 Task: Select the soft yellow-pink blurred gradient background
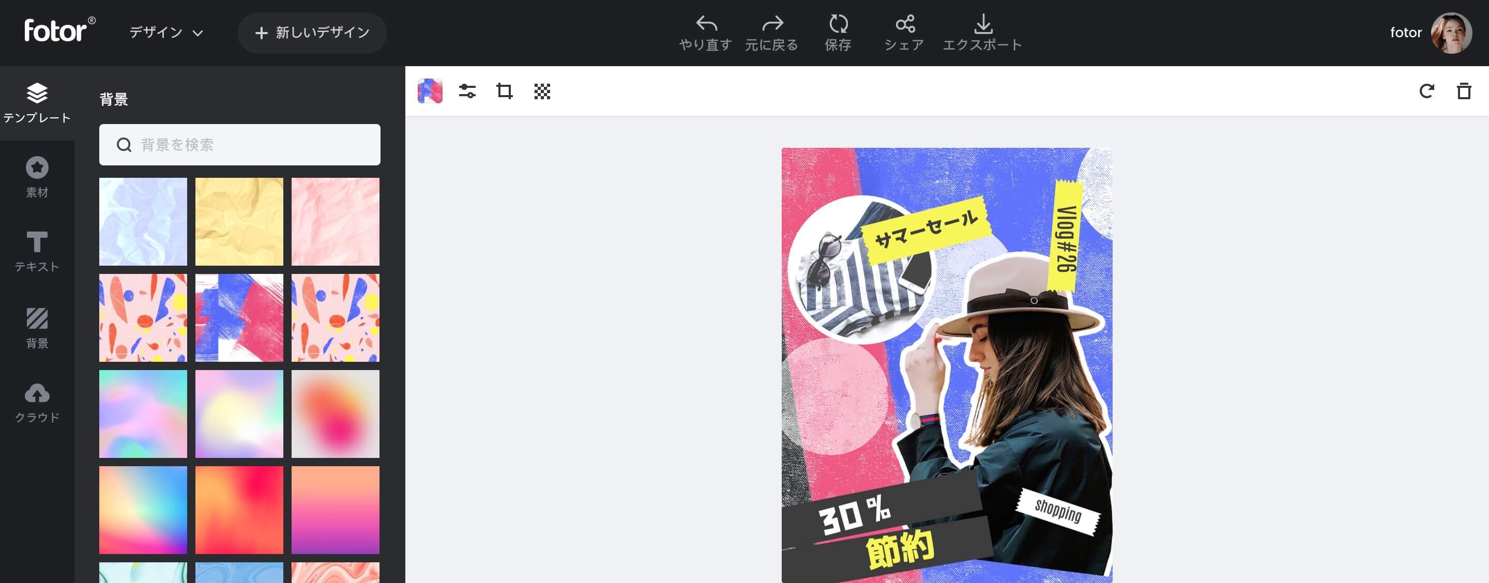[x=239, y=413]
